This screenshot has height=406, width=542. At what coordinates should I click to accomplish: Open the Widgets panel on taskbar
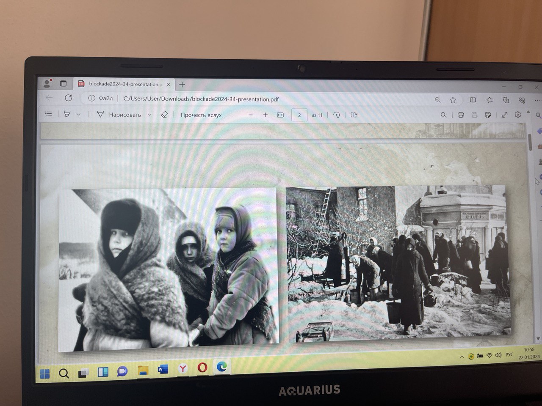click(103, 373)
